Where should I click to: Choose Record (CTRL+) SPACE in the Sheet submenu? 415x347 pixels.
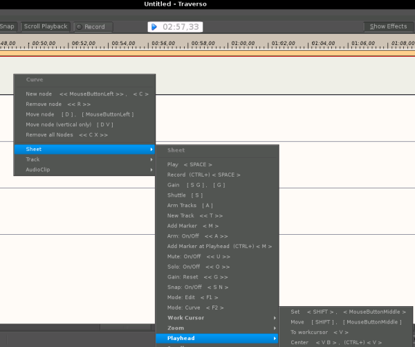pos(217,175)
